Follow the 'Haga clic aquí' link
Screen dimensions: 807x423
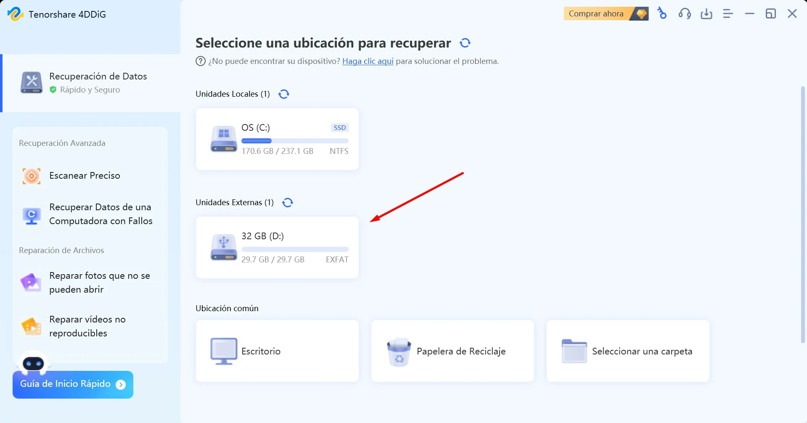[x=368, y=61]
